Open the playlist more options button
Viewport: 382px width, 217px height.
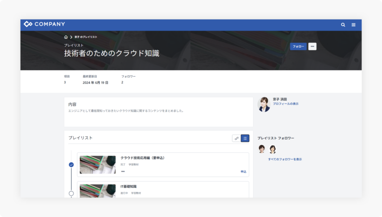pos(312,46)
